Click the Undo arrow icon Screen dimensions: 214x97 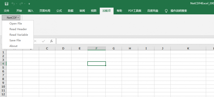tap(13, 4)
